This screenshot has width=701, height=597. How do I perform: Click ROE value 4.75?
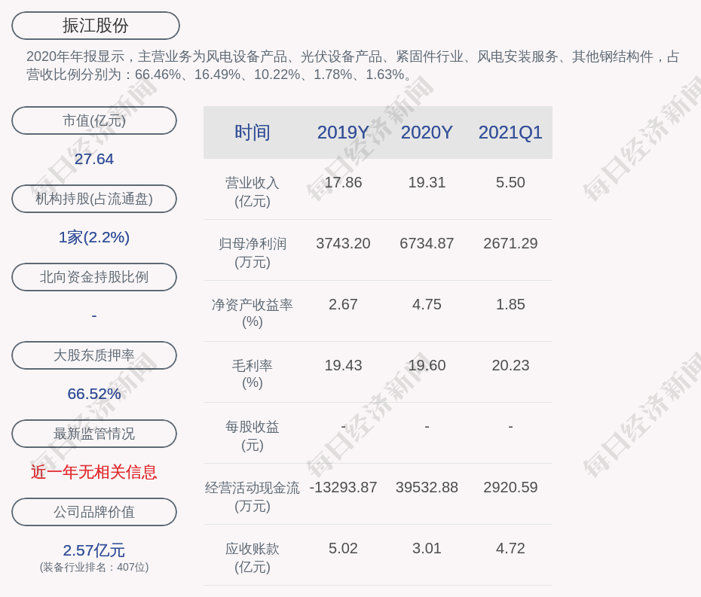pos(427,305)
